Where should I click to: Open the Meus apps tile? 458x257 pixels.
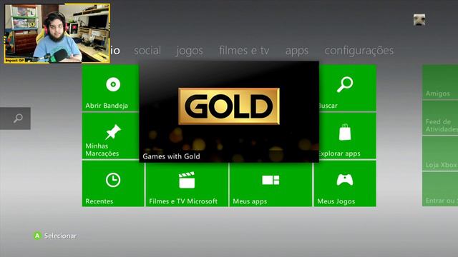271,184
